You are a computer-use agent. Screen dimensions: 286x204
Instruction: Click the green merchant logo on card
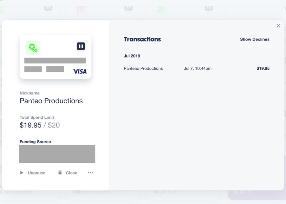click(33, 48)
